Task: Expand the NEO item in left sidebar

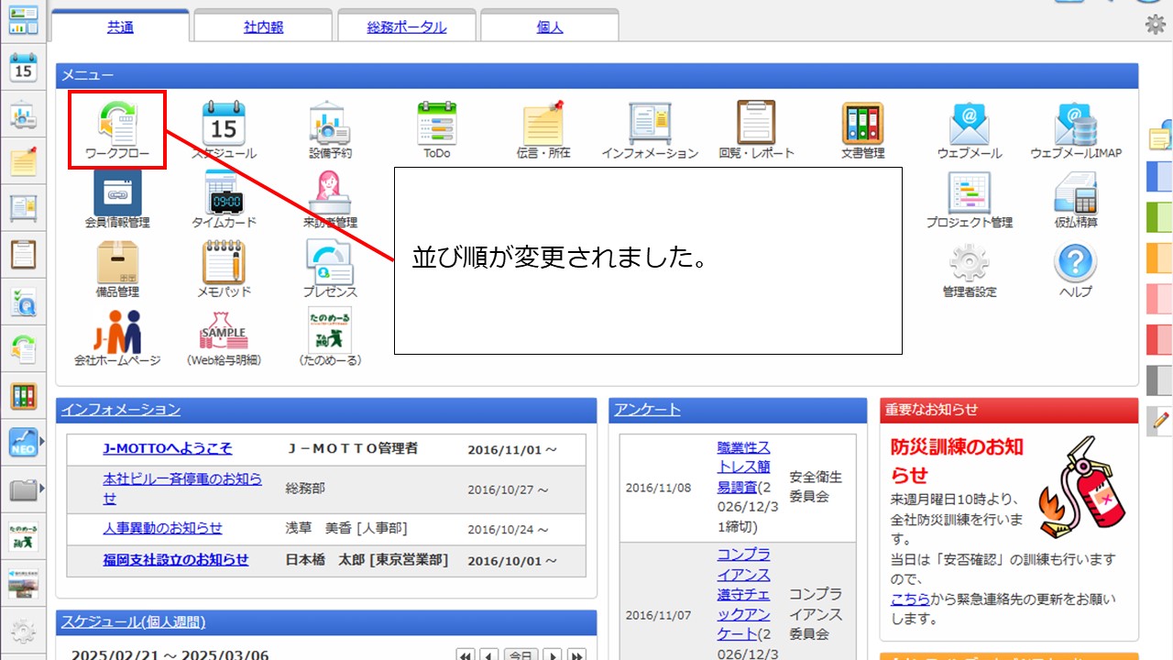Action: point(23,443)
